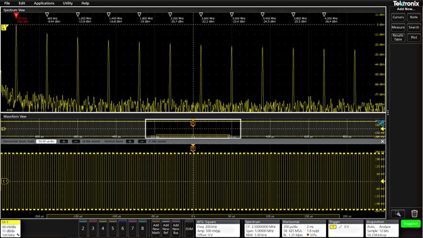Turn on channel 6

(x=123, y=229)
